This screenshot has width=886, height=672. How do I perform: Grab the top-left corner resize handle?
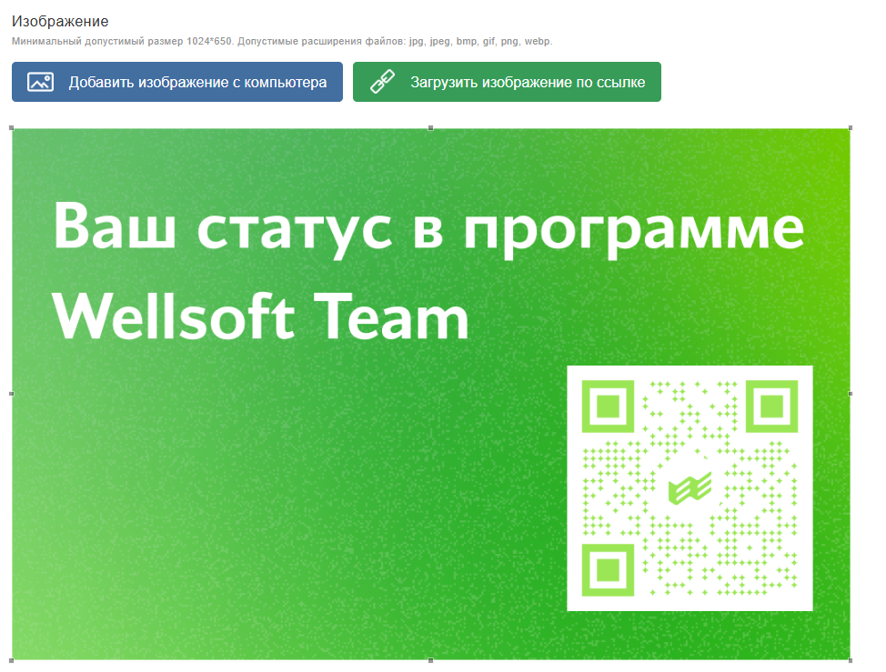pos(12,128)
